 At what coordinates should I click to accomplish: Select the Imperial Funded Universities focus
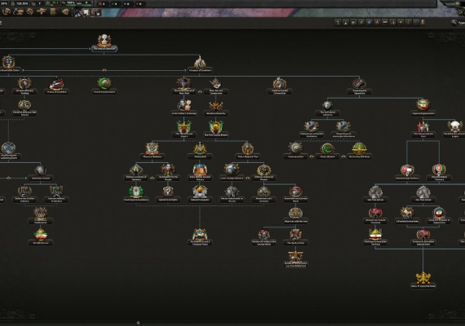tap(279, 86)
